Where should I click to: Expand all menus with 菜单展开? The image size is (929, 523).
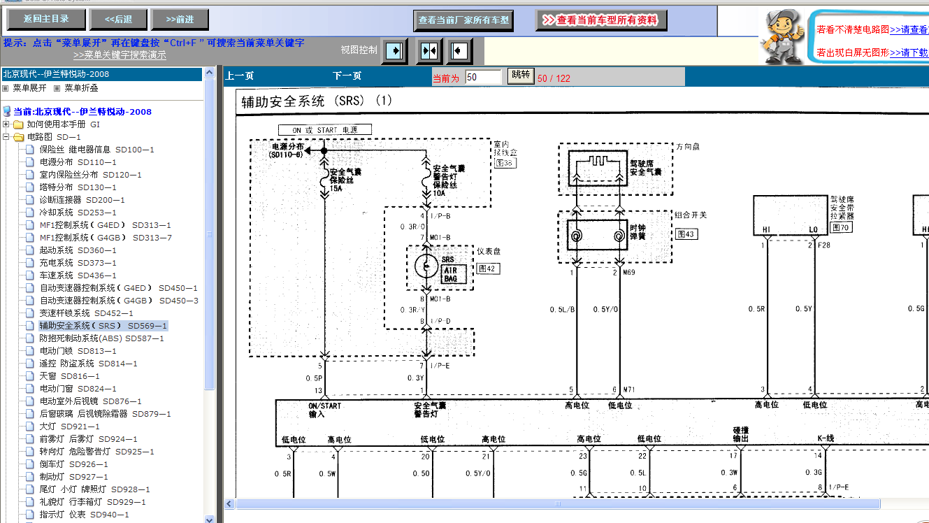point(29,88)
